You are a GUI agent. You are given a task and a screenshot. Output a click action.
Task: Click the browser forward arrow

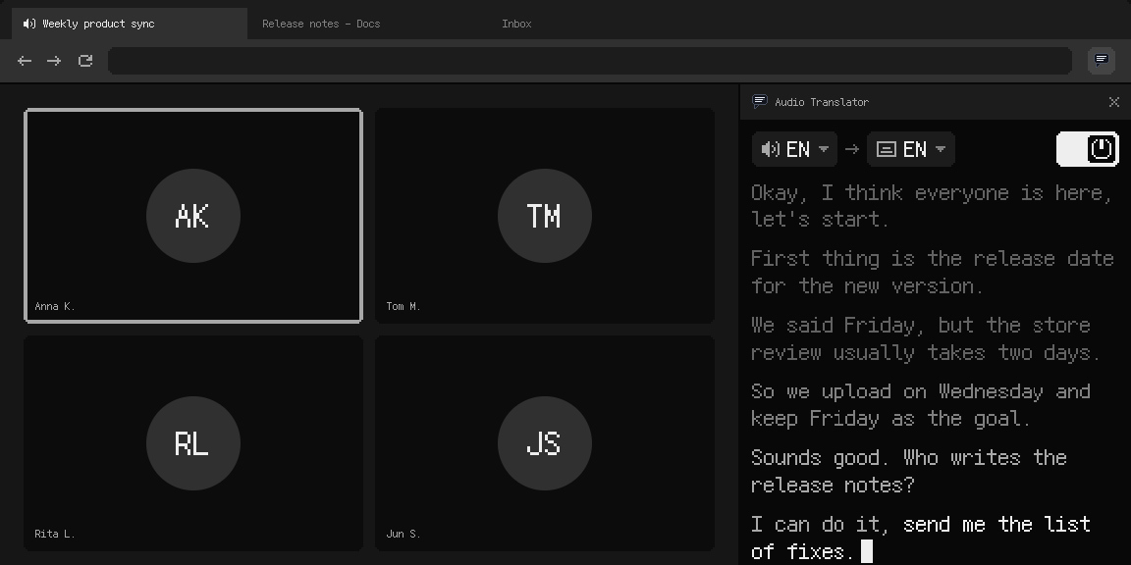click(x=54, y=61)
